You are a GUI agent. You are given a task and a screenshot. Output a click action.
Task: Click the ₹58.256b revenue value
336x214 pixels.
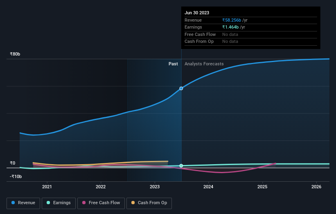click(x=232, y=20)
